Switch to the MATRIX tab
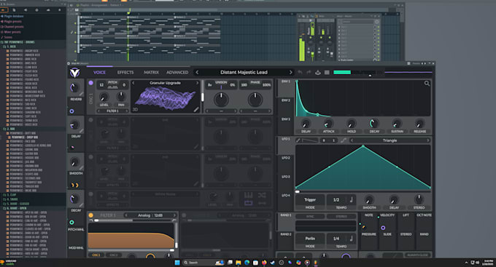Screen dimensions: 496x267 (x=151, y=72)
